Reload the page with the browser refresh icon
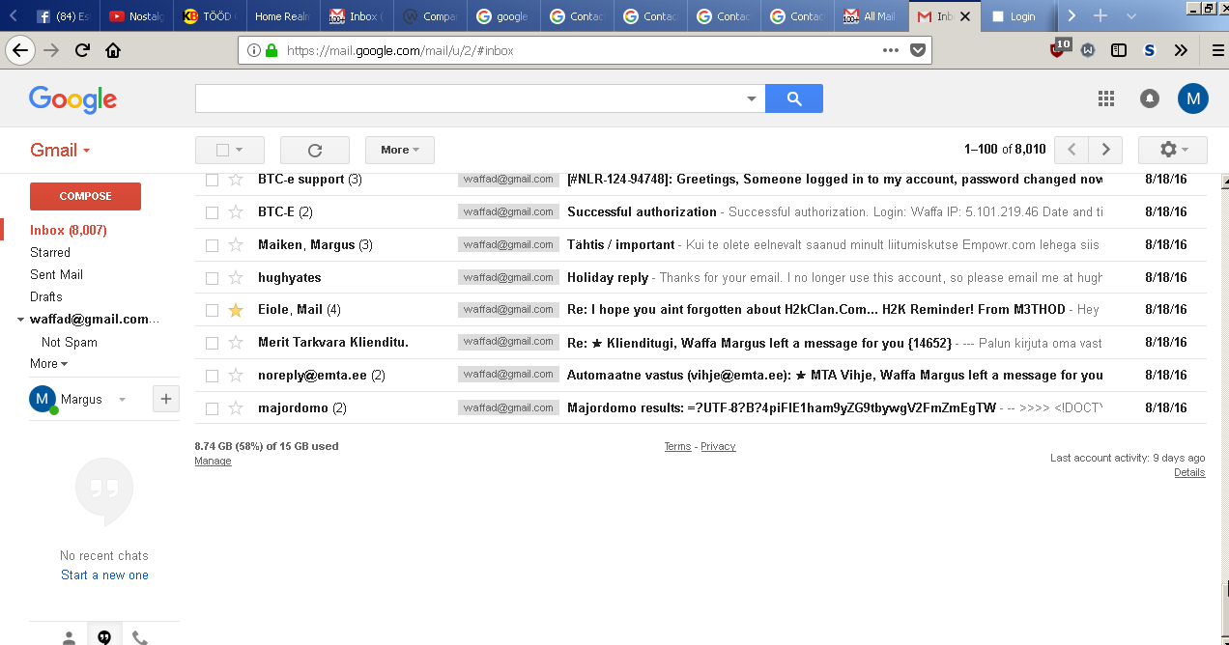 pyautogui.click(x=82, y=50)
